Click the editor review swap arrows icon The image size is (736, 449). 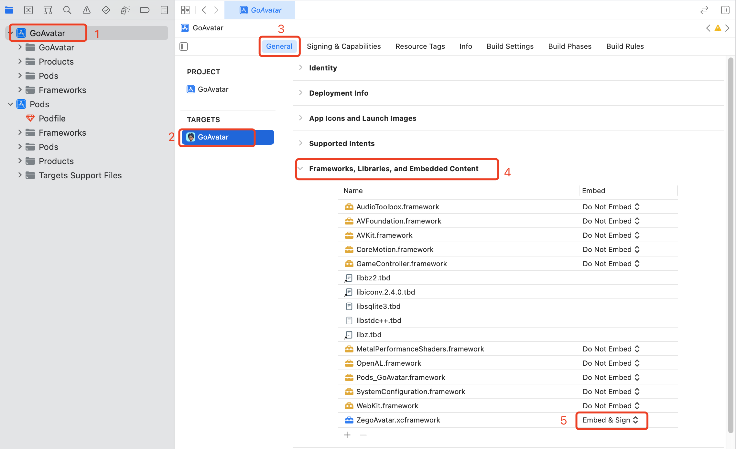704,10
